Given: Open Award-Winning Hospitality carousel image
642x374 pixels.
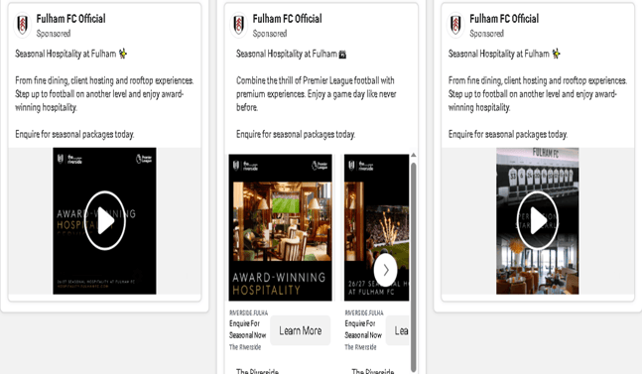Looking at the screenshot, I should 281,227.
